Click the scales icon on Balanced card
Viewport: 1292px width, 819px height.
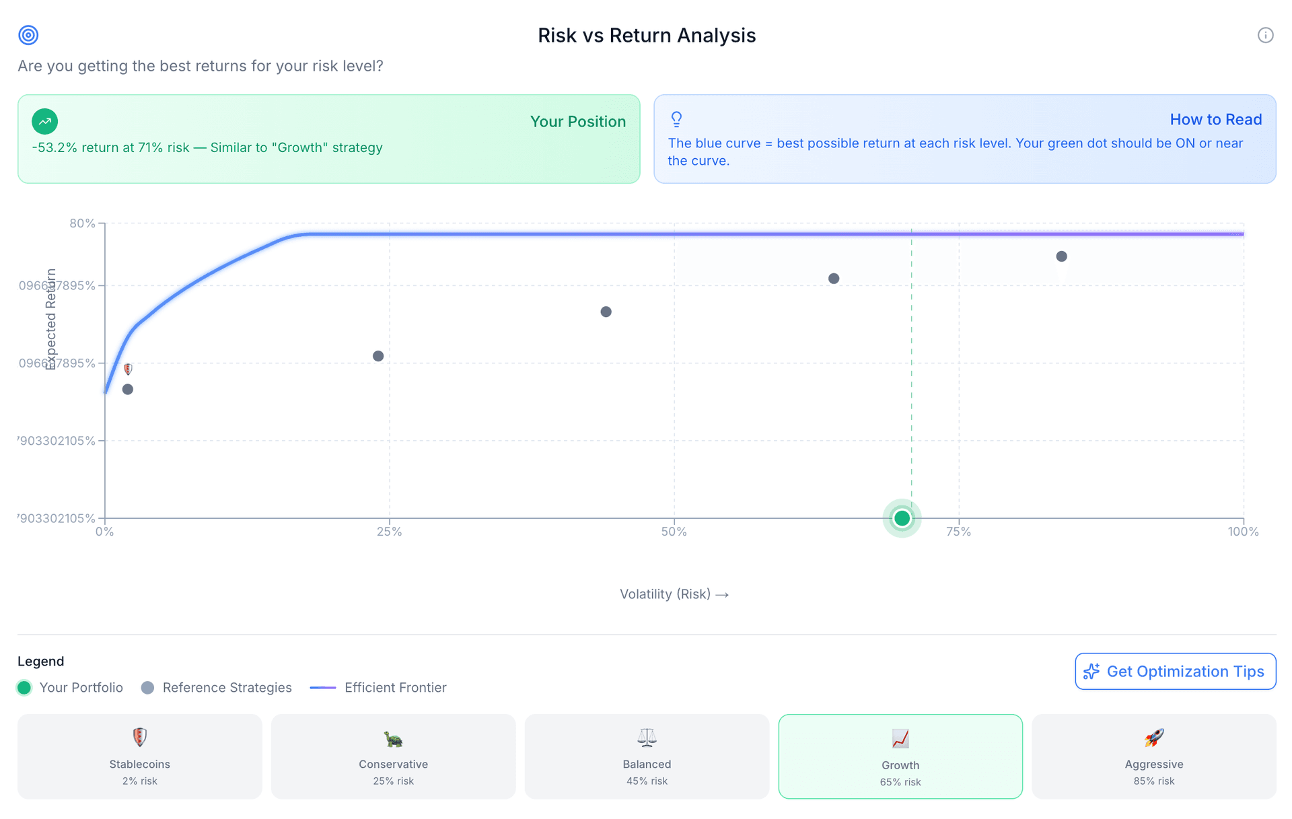[647, 738]
